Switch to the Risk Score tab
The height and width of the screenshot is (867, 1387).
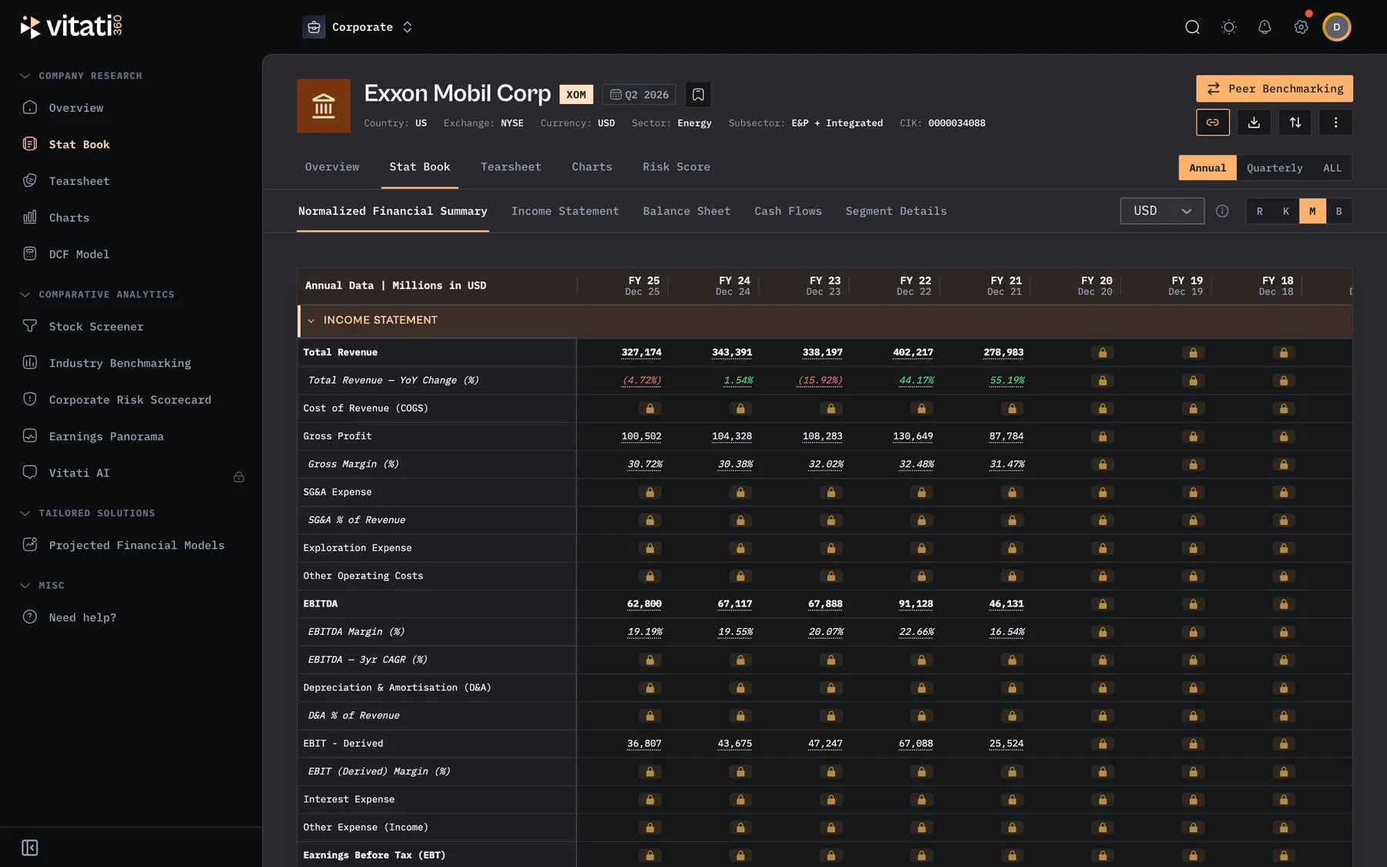pos(677,167)
